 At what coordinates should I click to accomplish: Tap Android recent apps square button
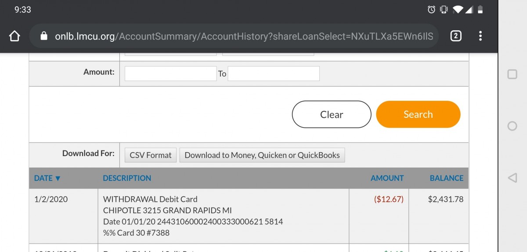pyautogui.click(x=512, y=74)
